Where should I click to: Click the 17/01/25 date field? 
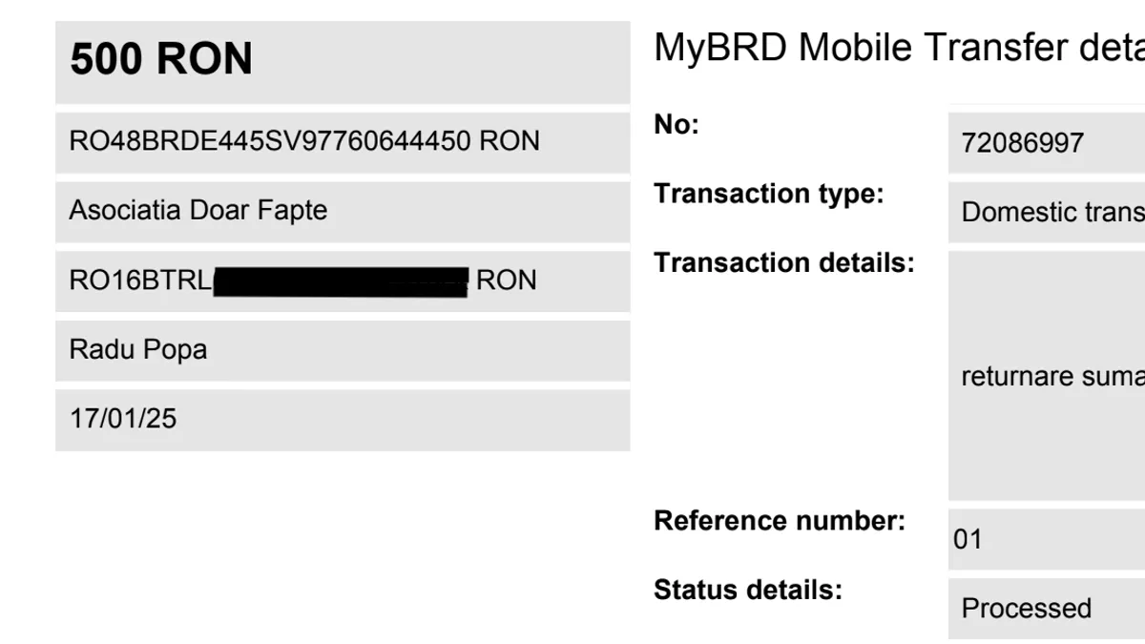[123, 418]
